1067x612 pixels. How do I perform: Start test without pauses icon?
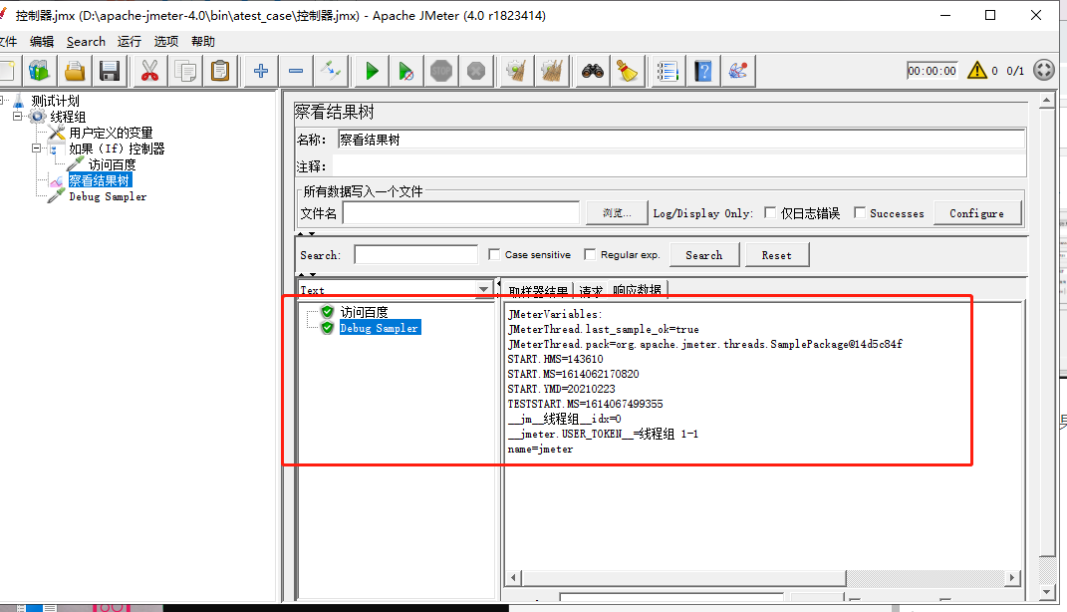(406, 71)
